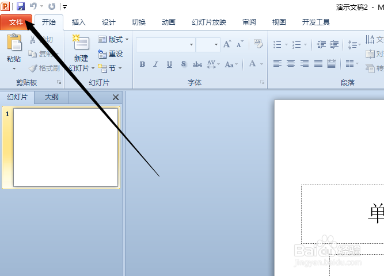
Task: Click the convert to SmartArt icon
Action: (370, 68)
